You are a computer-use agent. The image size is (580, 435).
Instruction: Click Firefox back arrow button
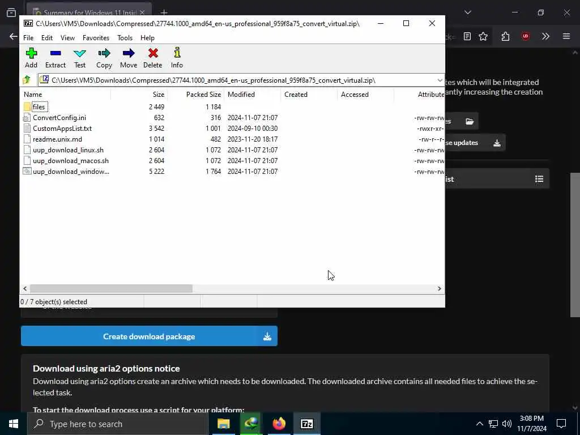(14, 36)
